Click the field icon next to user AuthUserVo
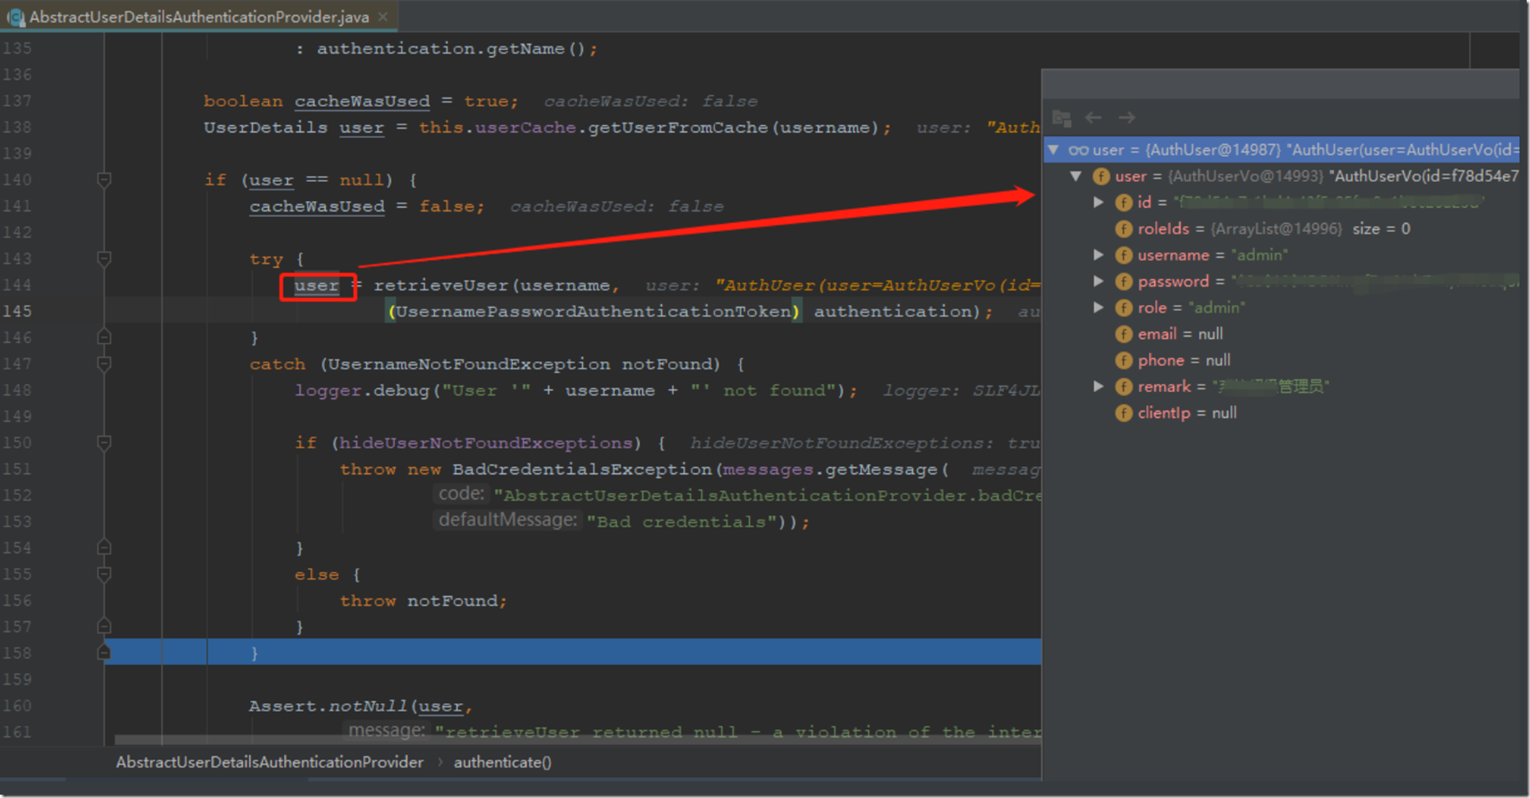 1102,176
